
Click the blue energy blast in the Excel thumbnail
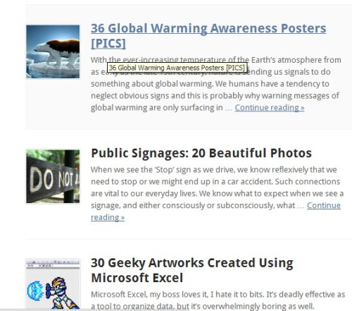[35, 291]
